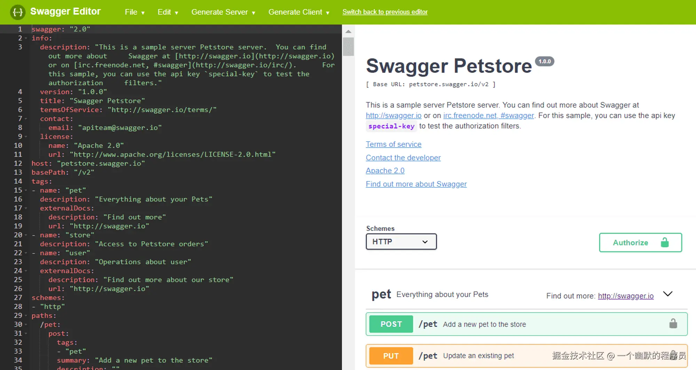Collapse the pet section using its chevron
This screenshot has width=696, height=370.
(x=668, y=294)
